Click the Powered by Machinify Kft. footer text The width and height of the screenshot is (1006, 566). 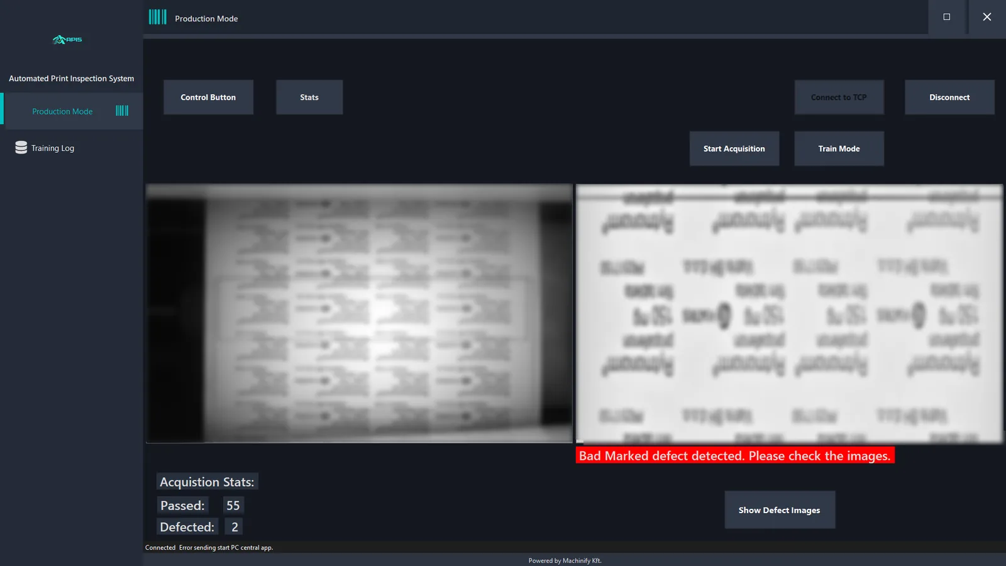pos(565,560)
